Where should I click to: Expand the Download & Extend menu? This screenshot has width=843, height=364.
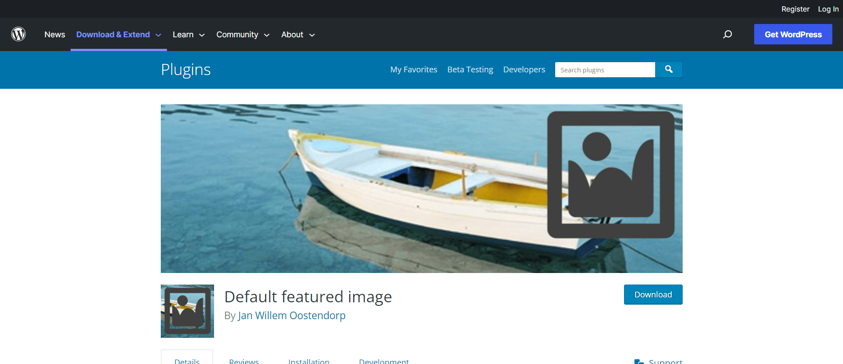point(118,35)
